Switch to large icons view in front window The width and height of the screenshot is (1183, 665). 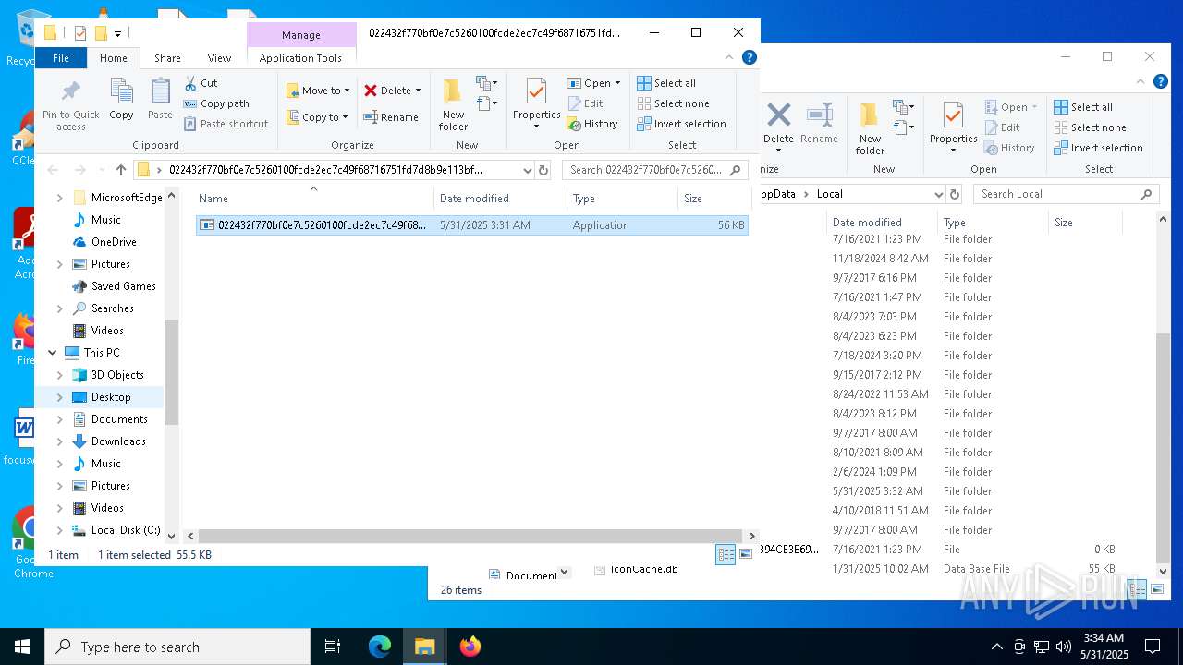pyautogui.click(x=745, y=554)
